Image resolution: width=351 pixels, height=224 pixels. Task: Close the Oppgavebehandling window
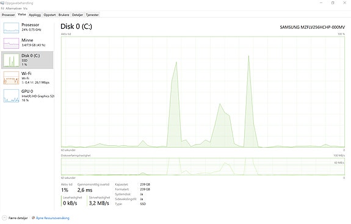click(345, 3)
